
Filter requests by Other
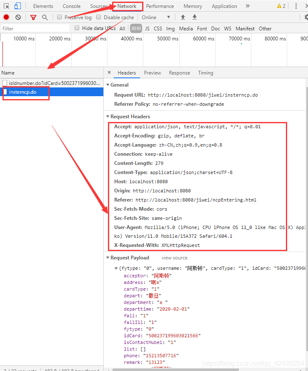coord(265,29)
